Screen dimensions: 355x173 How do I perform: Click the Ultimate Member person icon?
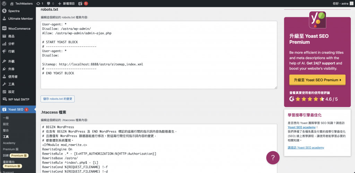[4, 19]
